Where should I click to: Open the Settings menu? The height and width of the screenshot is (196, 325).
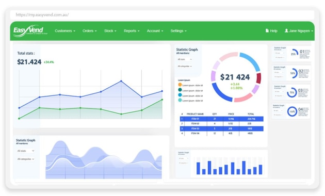178,31
